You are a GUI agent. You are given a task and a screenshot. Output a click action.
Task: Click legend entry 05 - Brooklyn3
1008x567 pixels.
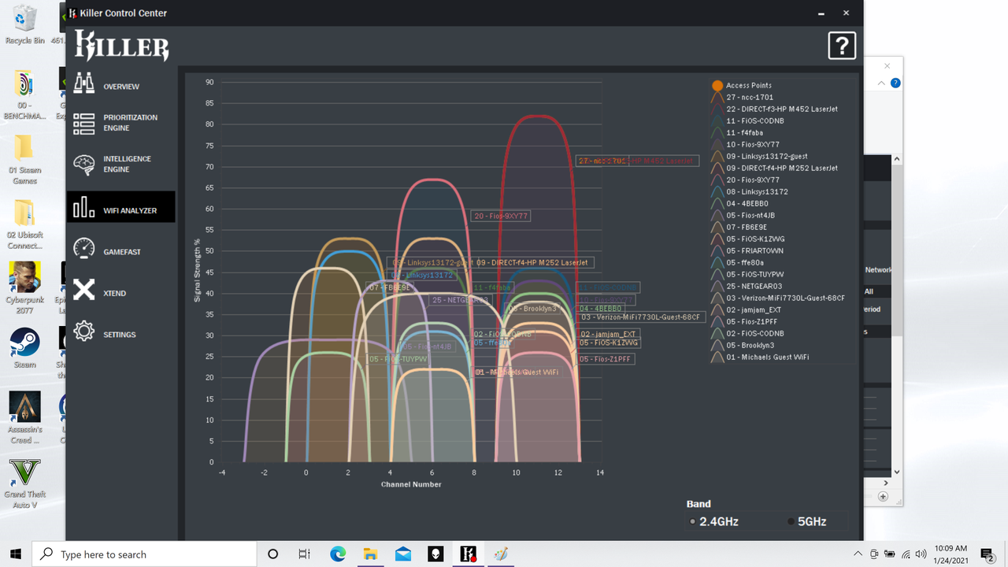click(x=750, y=346)
